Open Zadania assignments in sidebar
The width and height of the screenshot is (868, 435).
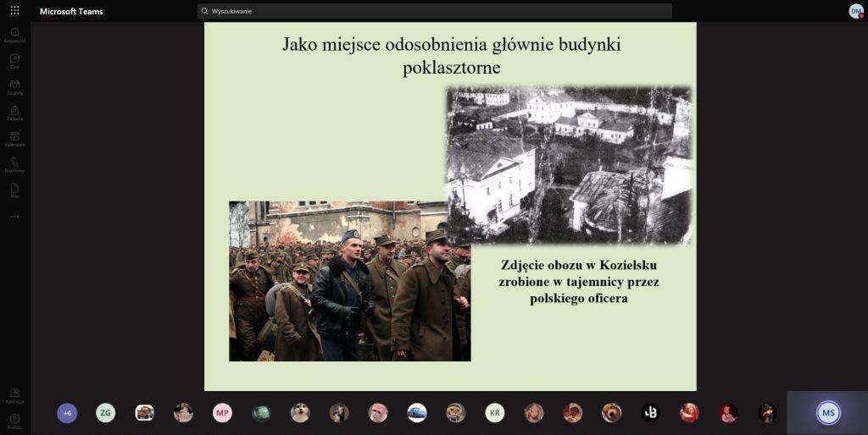14,113
